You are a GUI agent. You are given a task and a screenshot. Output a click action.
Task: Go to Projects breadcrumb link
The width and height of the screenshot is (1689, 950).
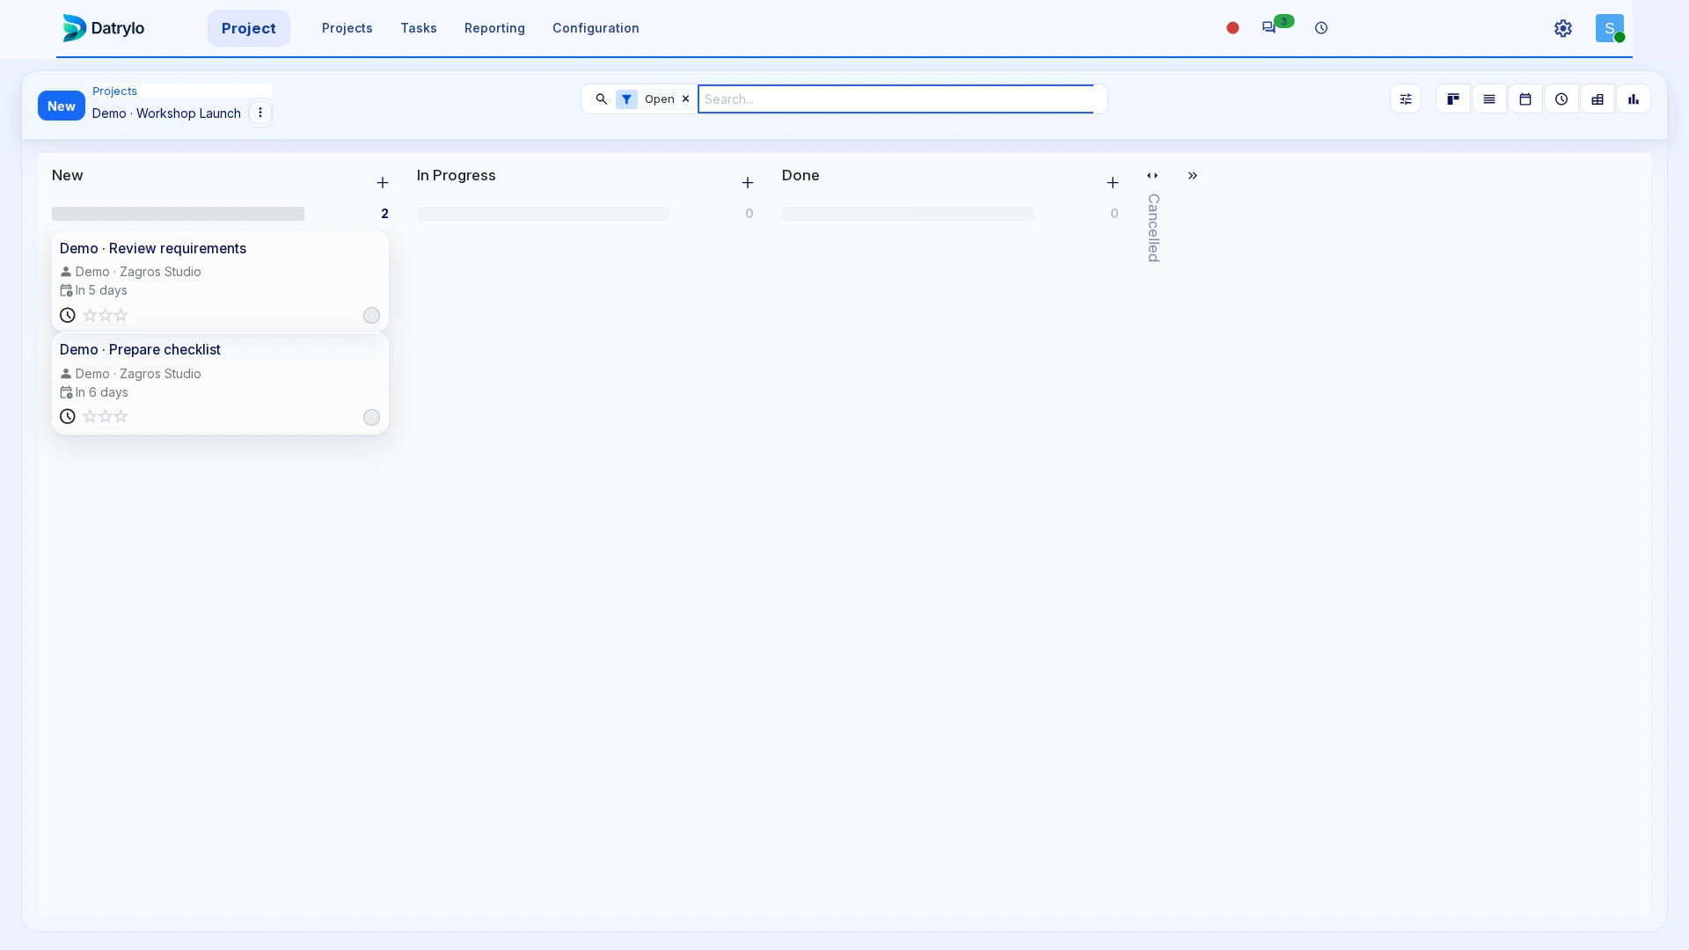[x=115, y=91]
